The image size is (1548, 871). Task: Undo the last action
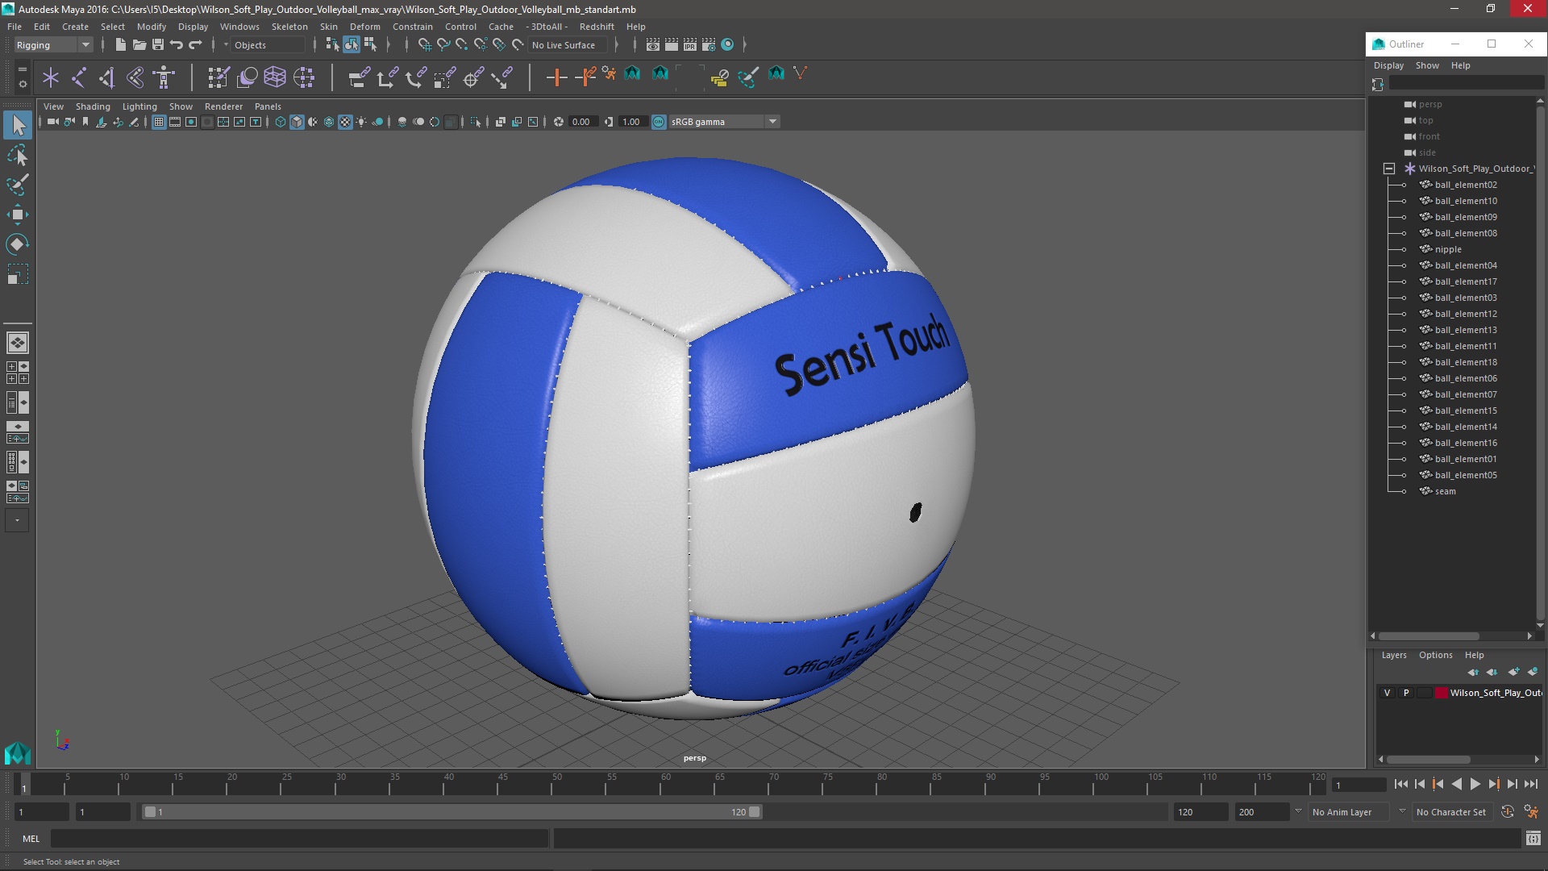tap(176, 44)
